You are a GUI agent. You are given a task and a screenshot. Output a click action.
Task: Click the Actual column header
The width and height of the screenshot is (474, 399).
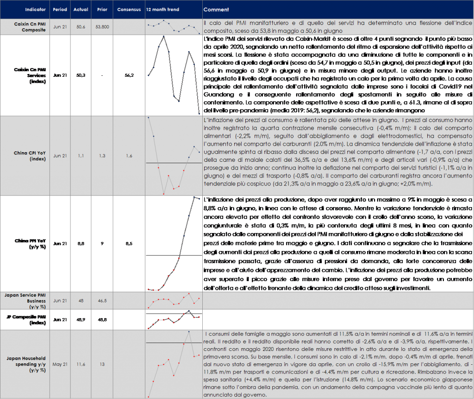pyautogui.click(x=81, y=9)
